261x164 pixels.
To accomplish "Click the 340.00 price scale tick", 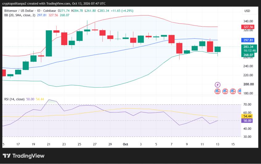I will click(x=248, y=21).
